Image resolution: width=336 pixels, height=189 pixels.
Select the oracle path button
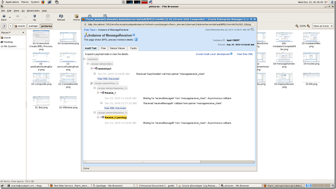point(20,26)
